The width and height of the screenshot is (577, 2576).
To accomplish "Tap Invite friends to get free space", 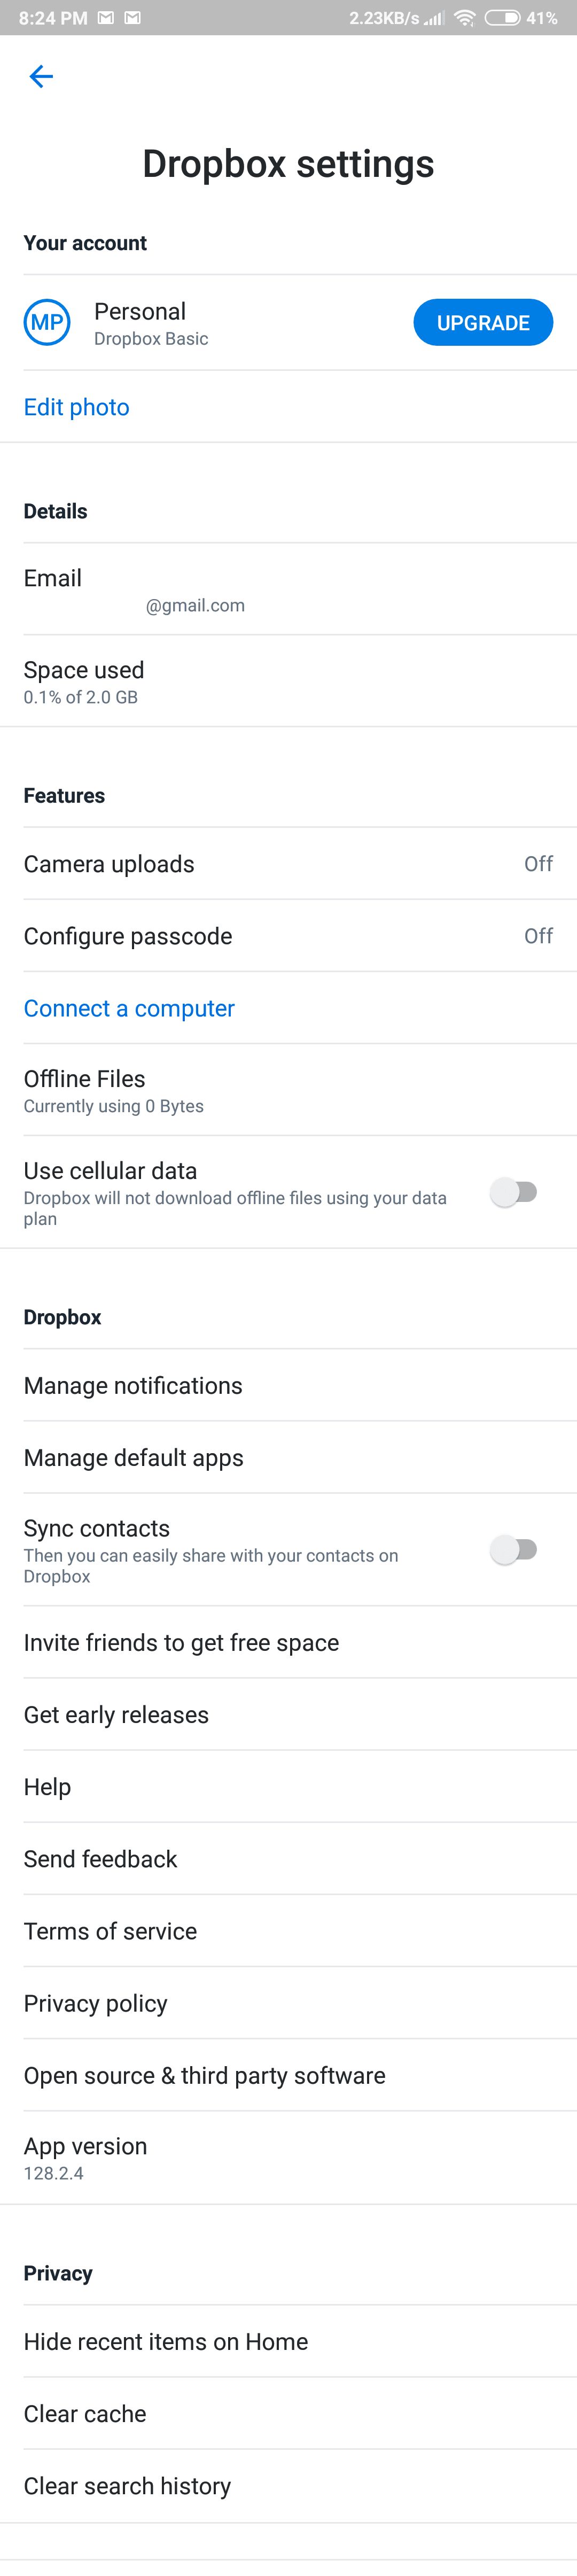I will (288, 1643).
